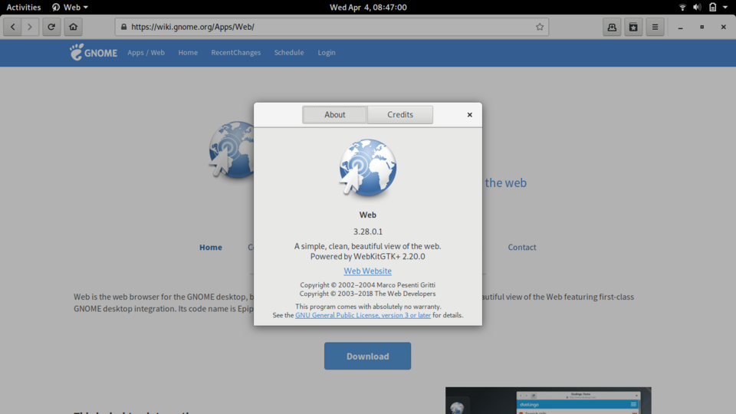
Task: Click the Marco Pesenti Gritti copyright line
Action: click(367, 285)
